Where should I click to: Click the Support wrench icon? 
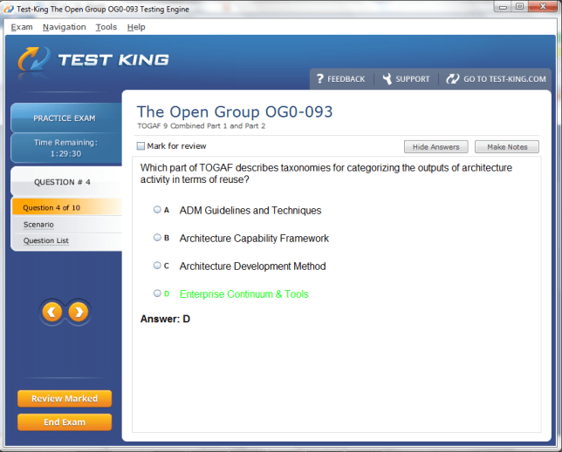pyautogui.click(x=387, y=78)
